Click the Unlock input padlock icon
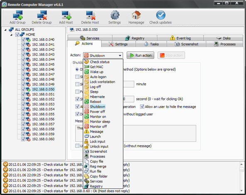 86,146
